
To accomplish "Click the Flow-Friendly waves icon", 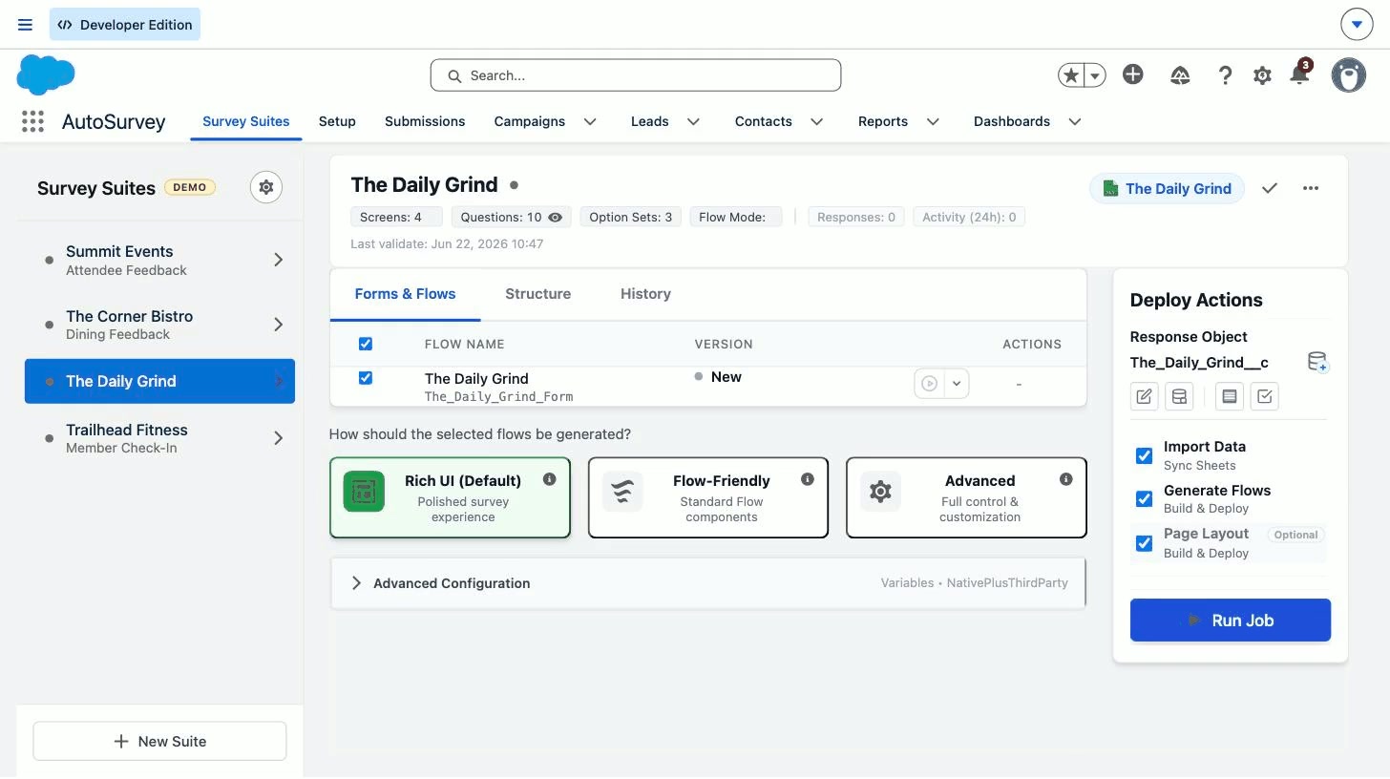I will click(x=622, y=492).
